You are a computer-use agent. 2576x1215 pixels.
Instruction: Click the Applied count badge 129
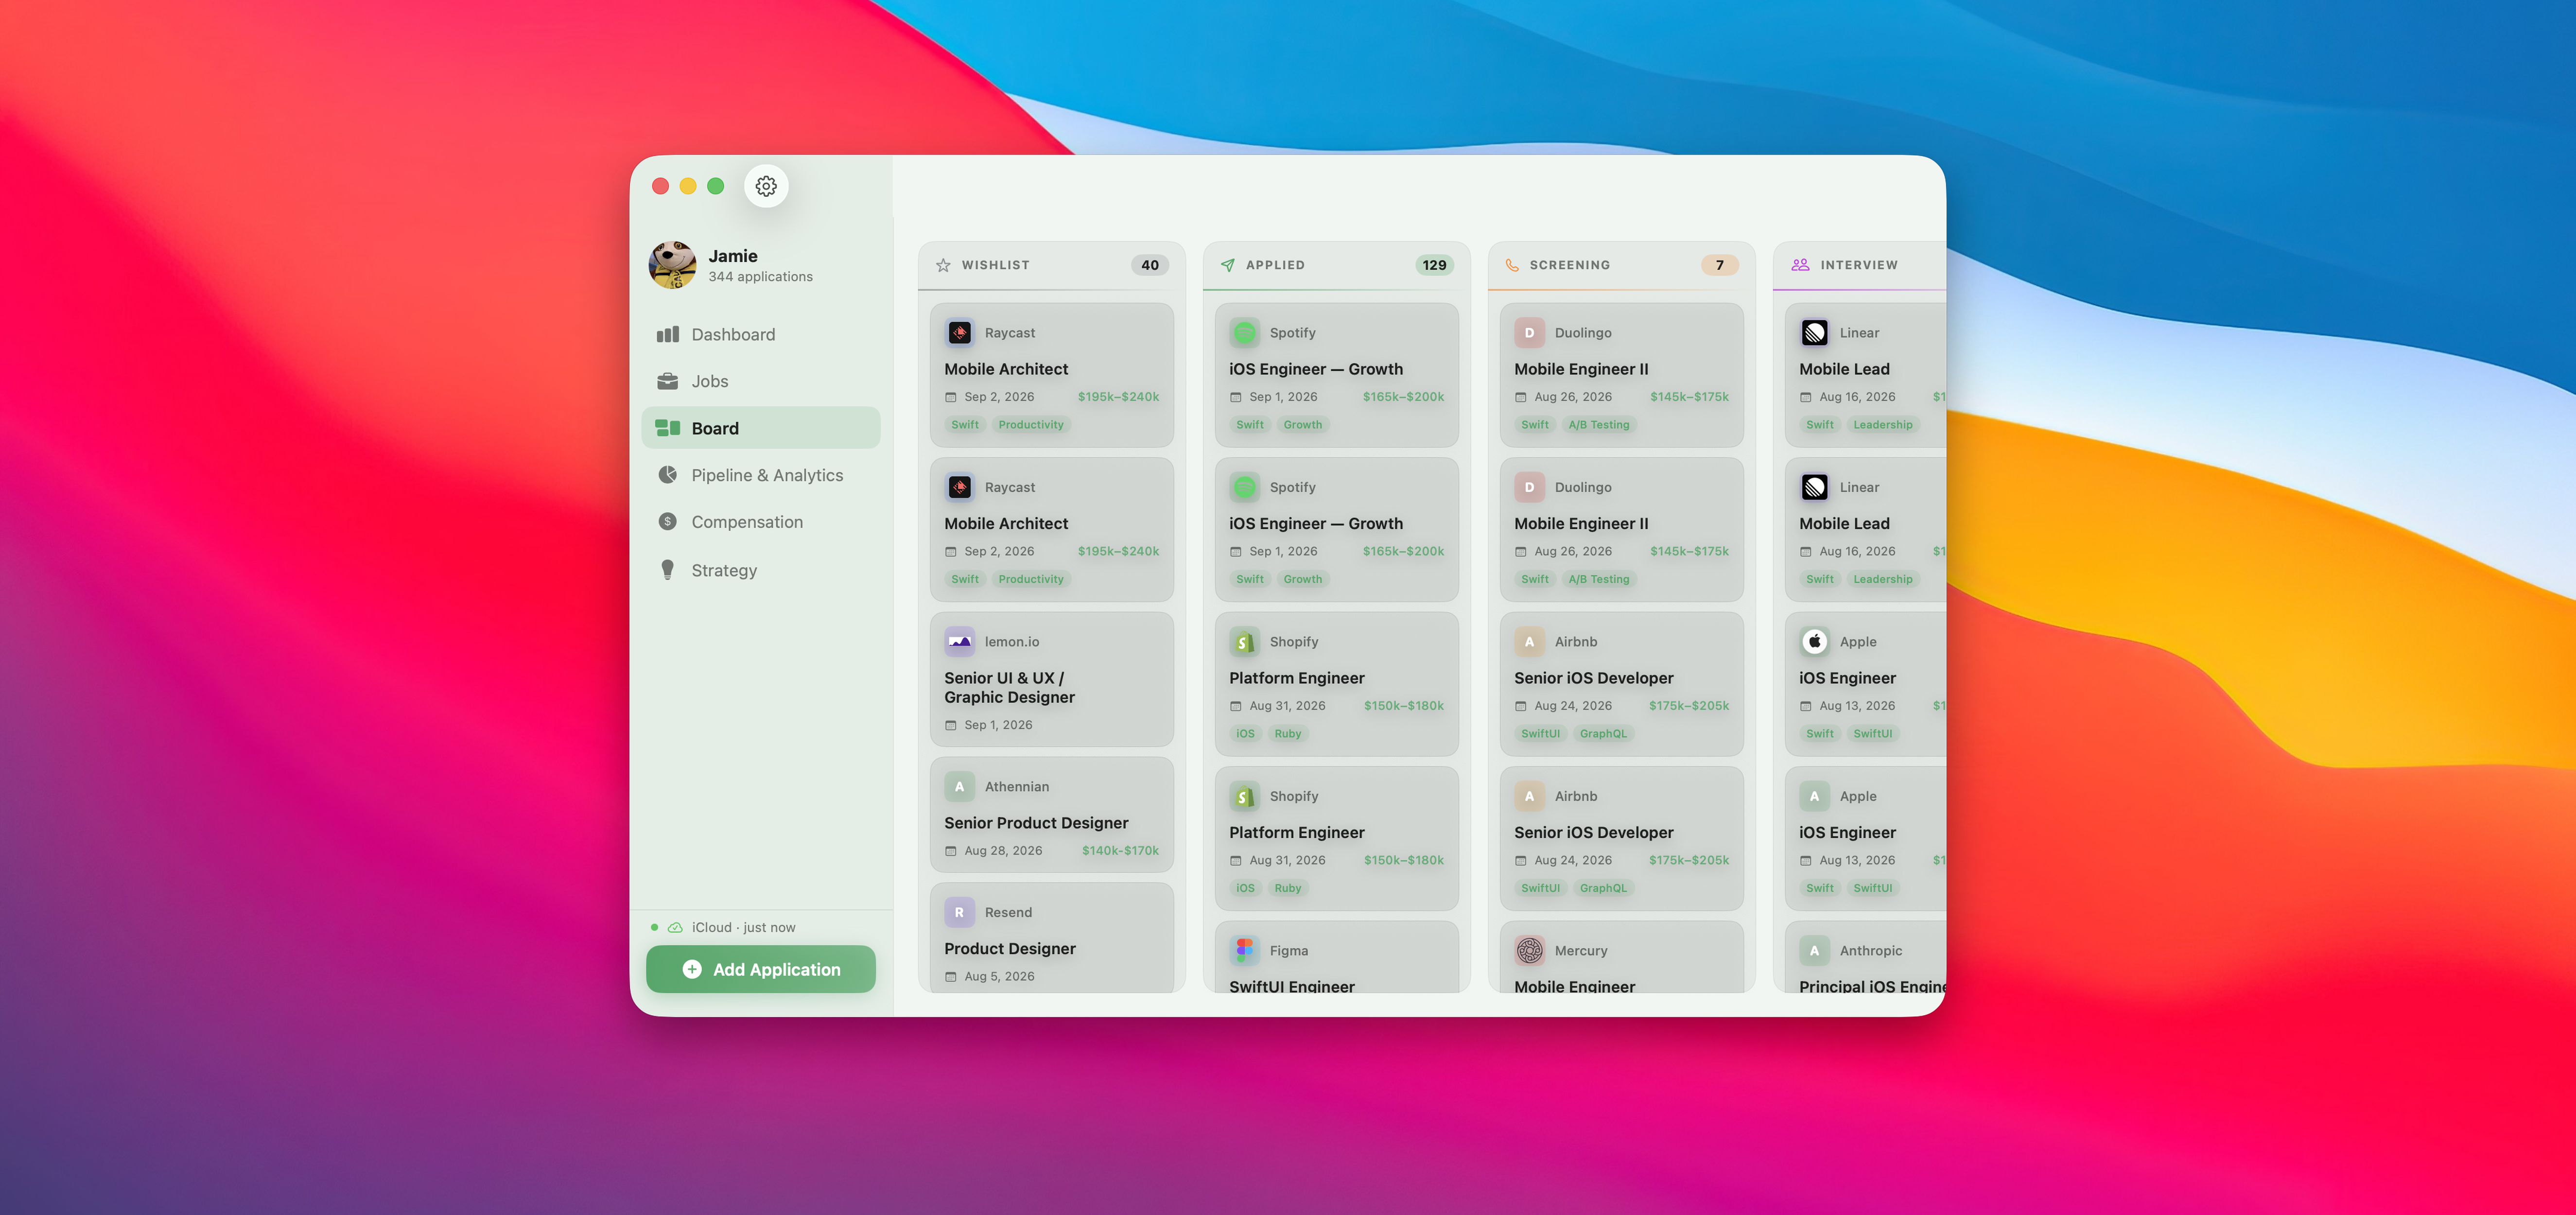click(1434, 265)
